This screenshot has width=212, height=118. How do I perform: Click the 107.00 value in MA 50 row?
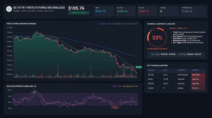point(166,79)
